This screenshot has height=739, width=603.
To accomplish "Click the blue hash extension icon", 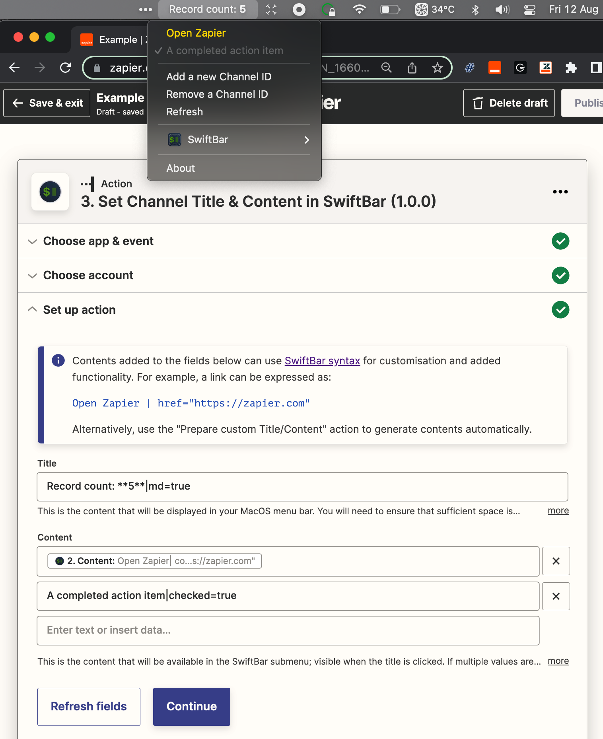I will click(470, 68).
